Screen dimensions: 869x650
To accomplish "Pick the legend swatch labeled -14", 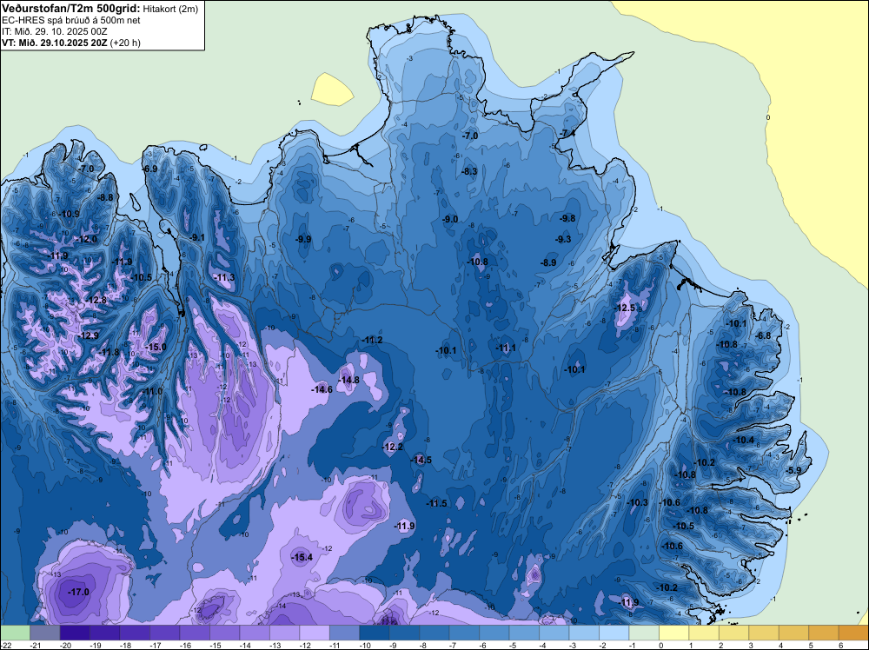I will click(255, 633).
